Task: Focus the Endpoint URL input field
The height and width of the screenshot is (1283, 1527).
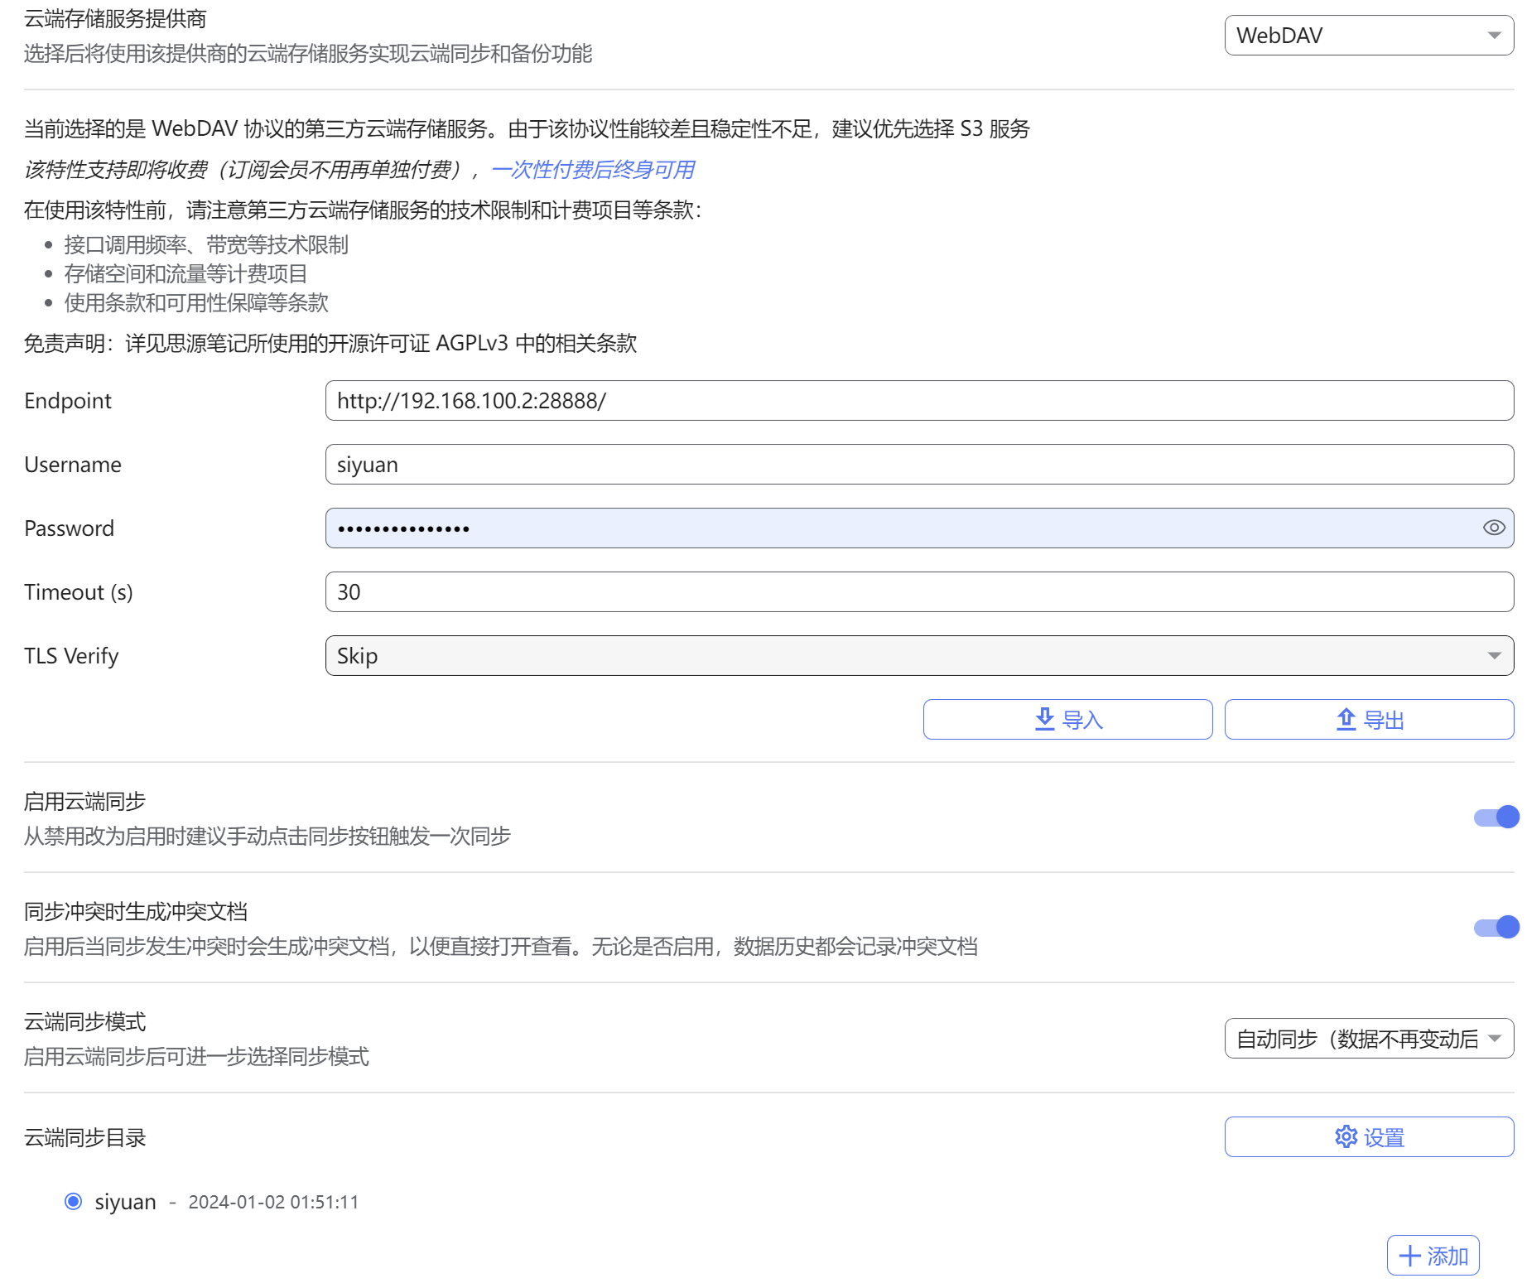Action: (918, 401)
